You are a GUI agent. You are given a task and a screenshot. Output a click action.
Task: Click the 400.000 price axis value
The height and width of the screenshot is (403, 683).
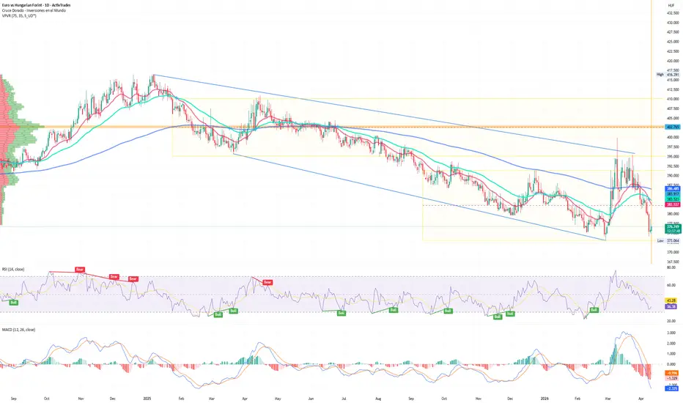(x=673, y=137)
